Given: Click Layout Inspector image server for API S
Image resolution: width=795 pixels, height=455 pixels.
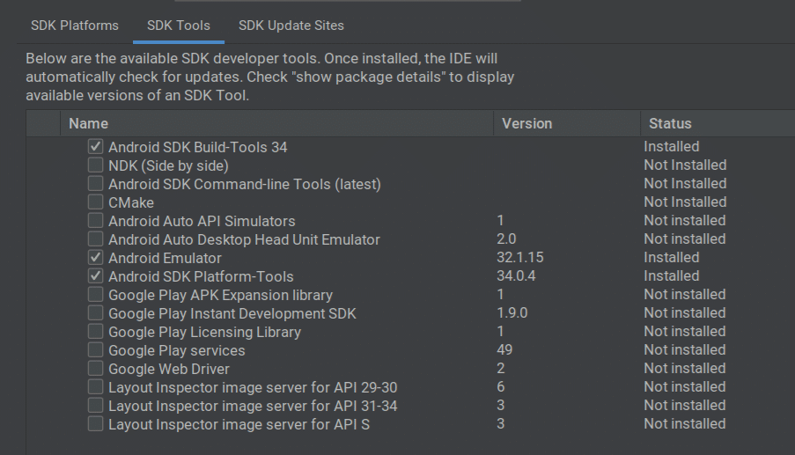Looking at the screenshot, I should tap(239, 424).
